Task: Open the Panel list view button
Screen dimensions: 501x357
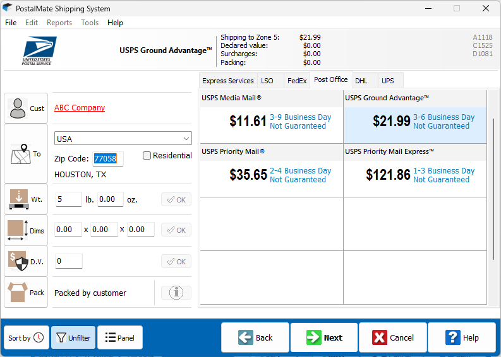Action: pos(120,337)
